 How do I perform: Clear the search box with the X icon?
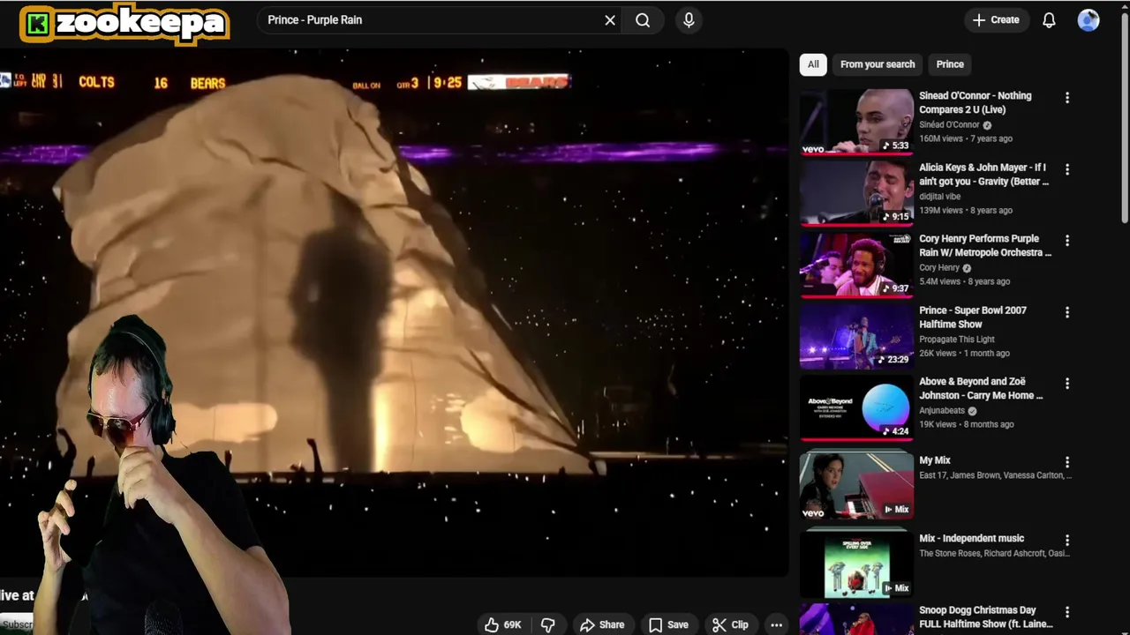(x=610, y=20)
